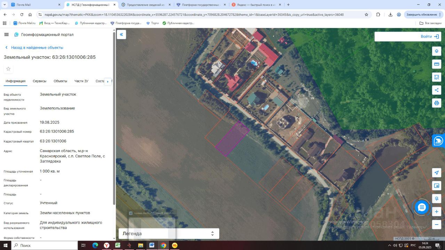Image resolution: width=445 pixels, height=250 pixels.
Task: Open Microsoft Edge from the taskbar
Action: (95, 245)
